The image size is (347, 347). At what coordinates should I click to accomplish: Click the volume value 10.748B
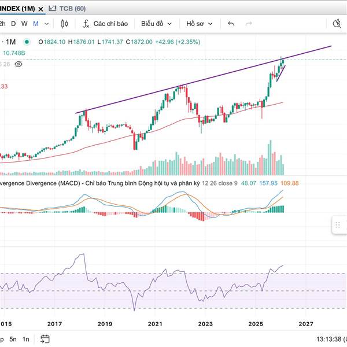click(x=14, y=53)
